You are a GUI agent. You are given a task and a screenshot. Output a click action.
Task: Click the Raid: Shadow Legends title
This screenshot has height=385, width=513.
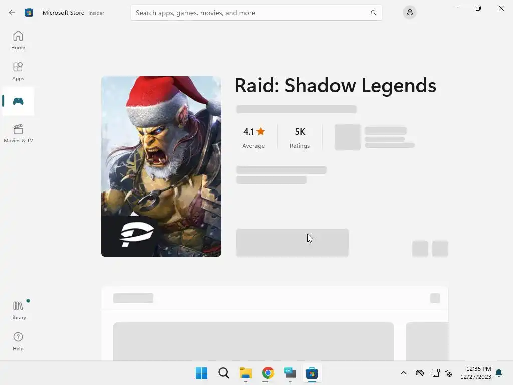335,86
